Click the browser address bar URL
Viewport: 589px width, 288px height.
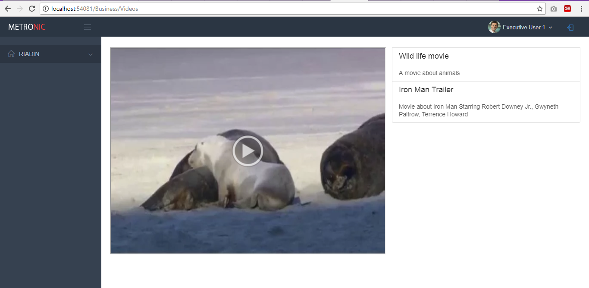95,9
